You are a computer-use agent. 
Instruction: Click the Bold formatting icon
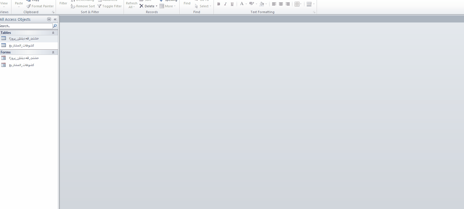219,4
